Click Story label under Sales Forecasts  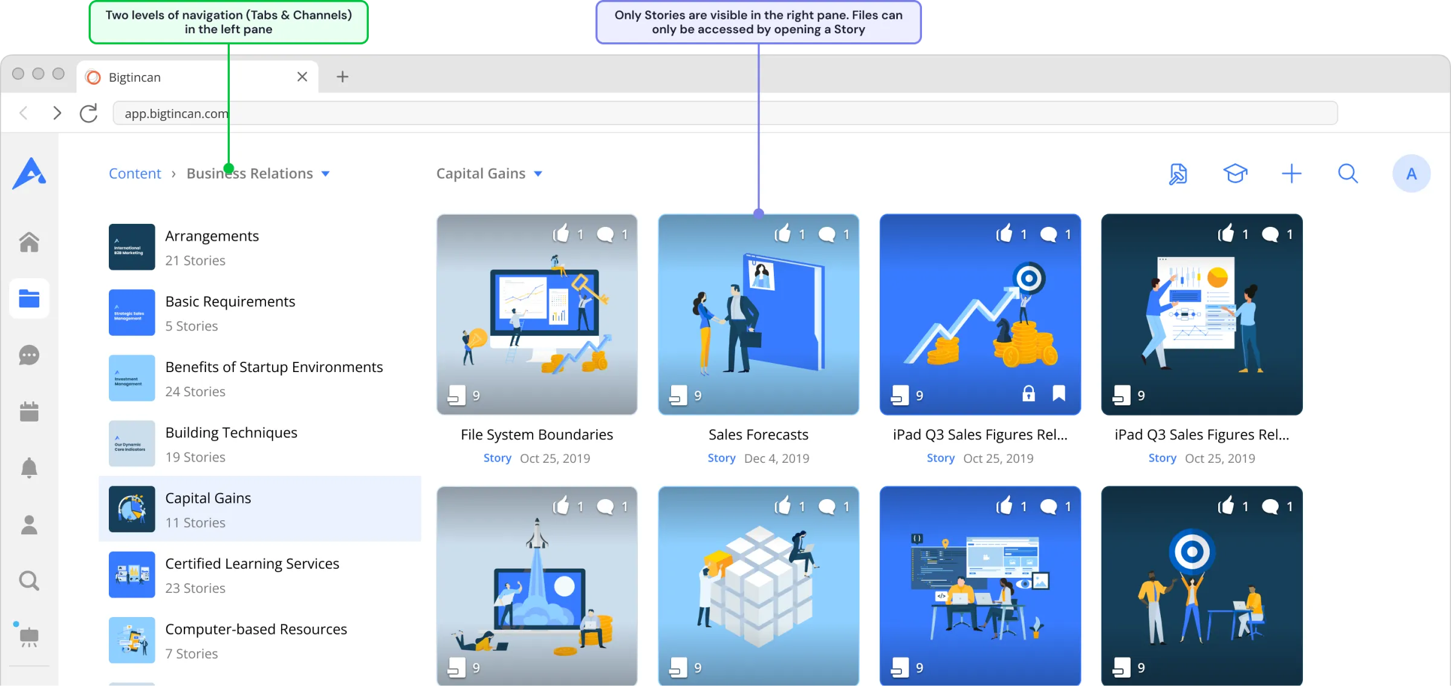(x=721, y=459)
